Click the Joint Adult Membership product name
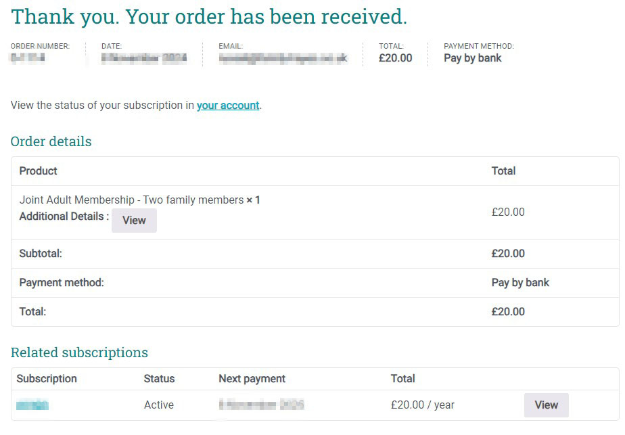The height and width of the screenshot is (435, 625). pos(131,200)
